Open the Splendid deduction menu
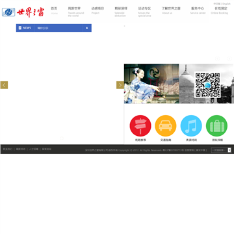 tap(121, 12)
